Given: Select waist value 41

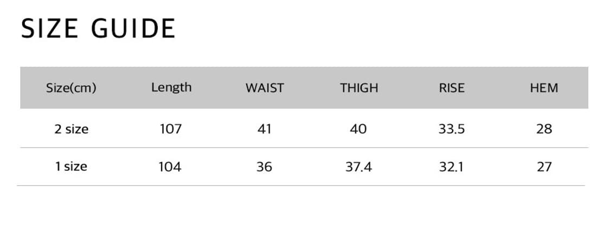Looking at the screenshot, I should tap(265, 129).
